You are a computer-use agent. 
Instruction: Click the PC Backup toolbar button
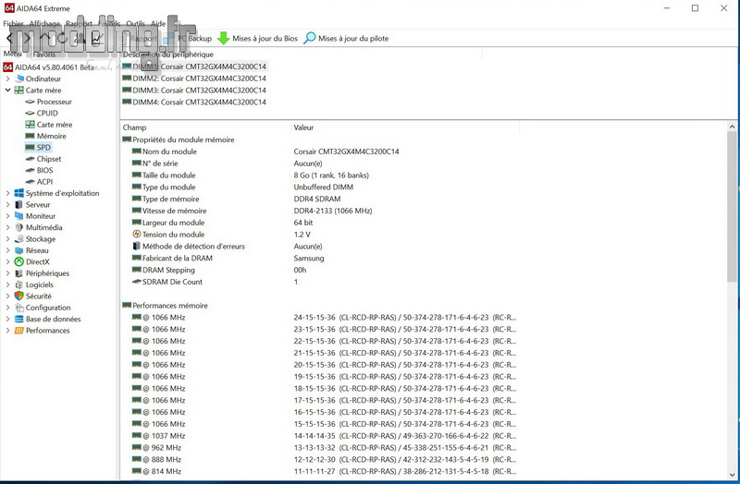pos(188,38)
